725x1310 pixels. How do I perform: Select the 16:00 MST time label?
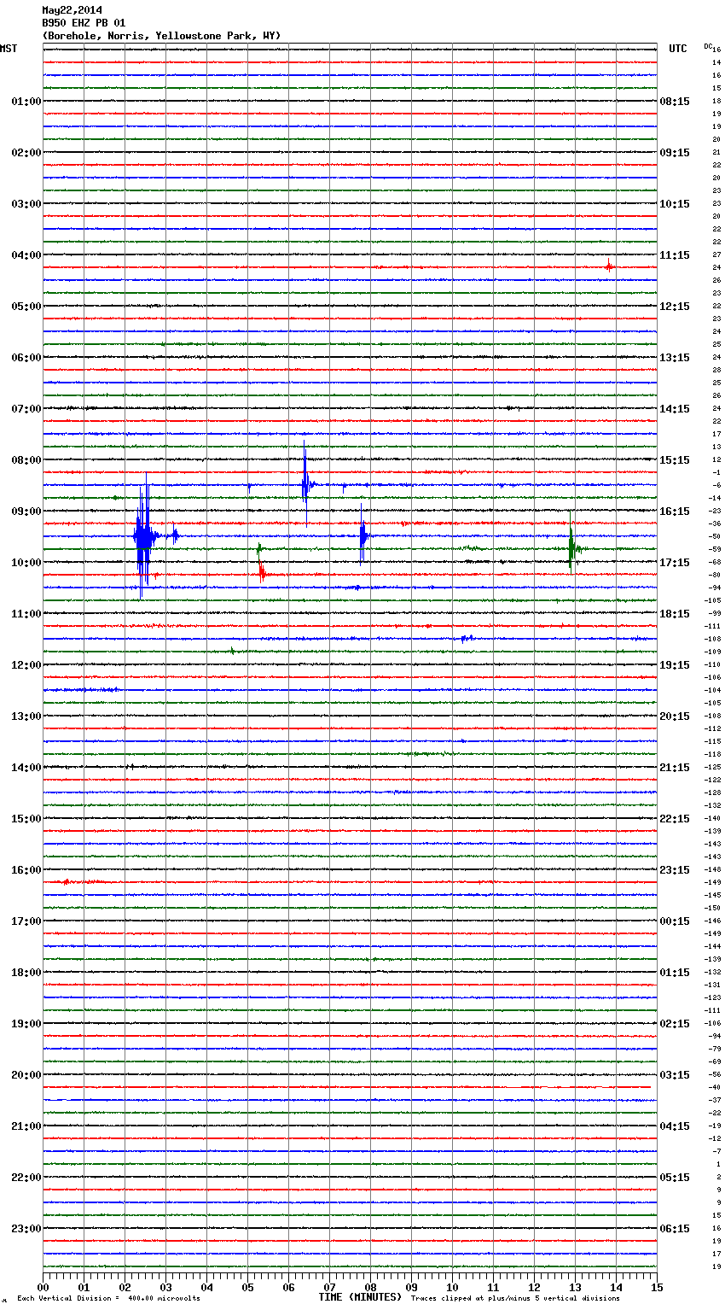click(x=26, y=869)
